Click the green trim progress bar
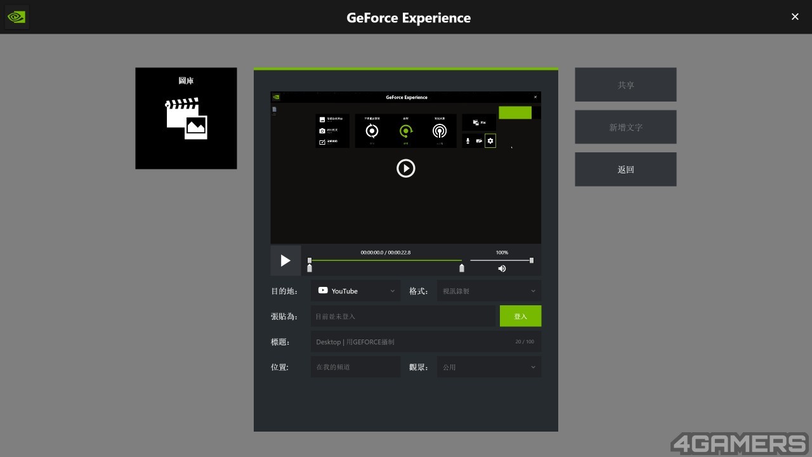The height and width of the screenshot is (457, 812). coord(386,260)
